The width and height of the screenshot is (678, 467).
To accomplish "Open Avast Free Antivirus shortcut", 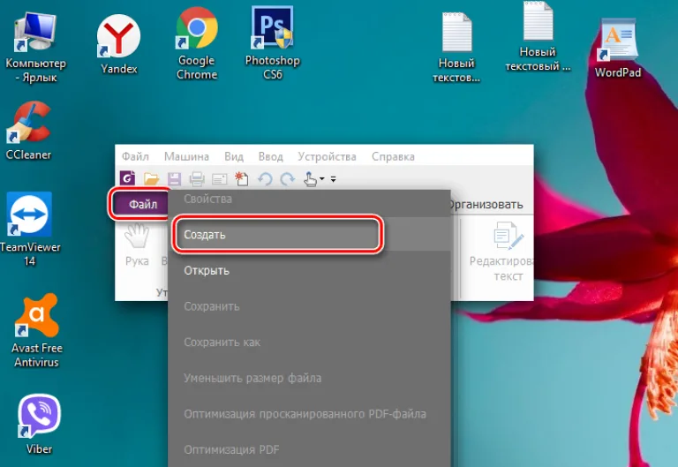I will click(x=37, y=331).
